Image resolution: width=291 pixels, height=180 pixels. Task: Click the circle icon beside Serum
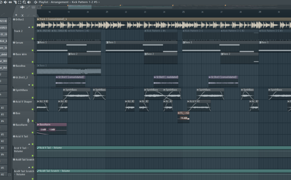pos(14,42)
